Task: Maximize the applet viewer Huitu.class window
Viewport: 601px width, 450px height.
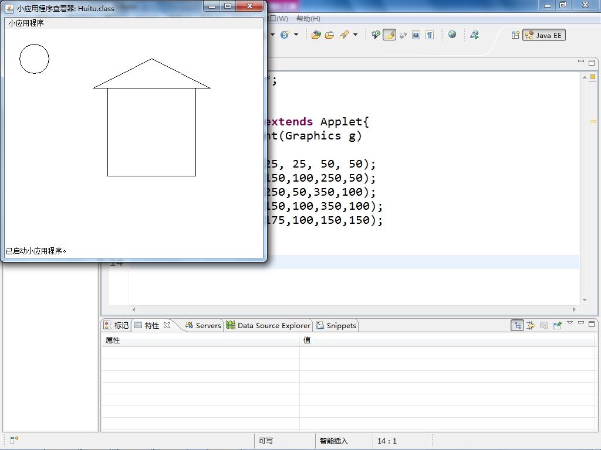Action: tap(228, 6)
